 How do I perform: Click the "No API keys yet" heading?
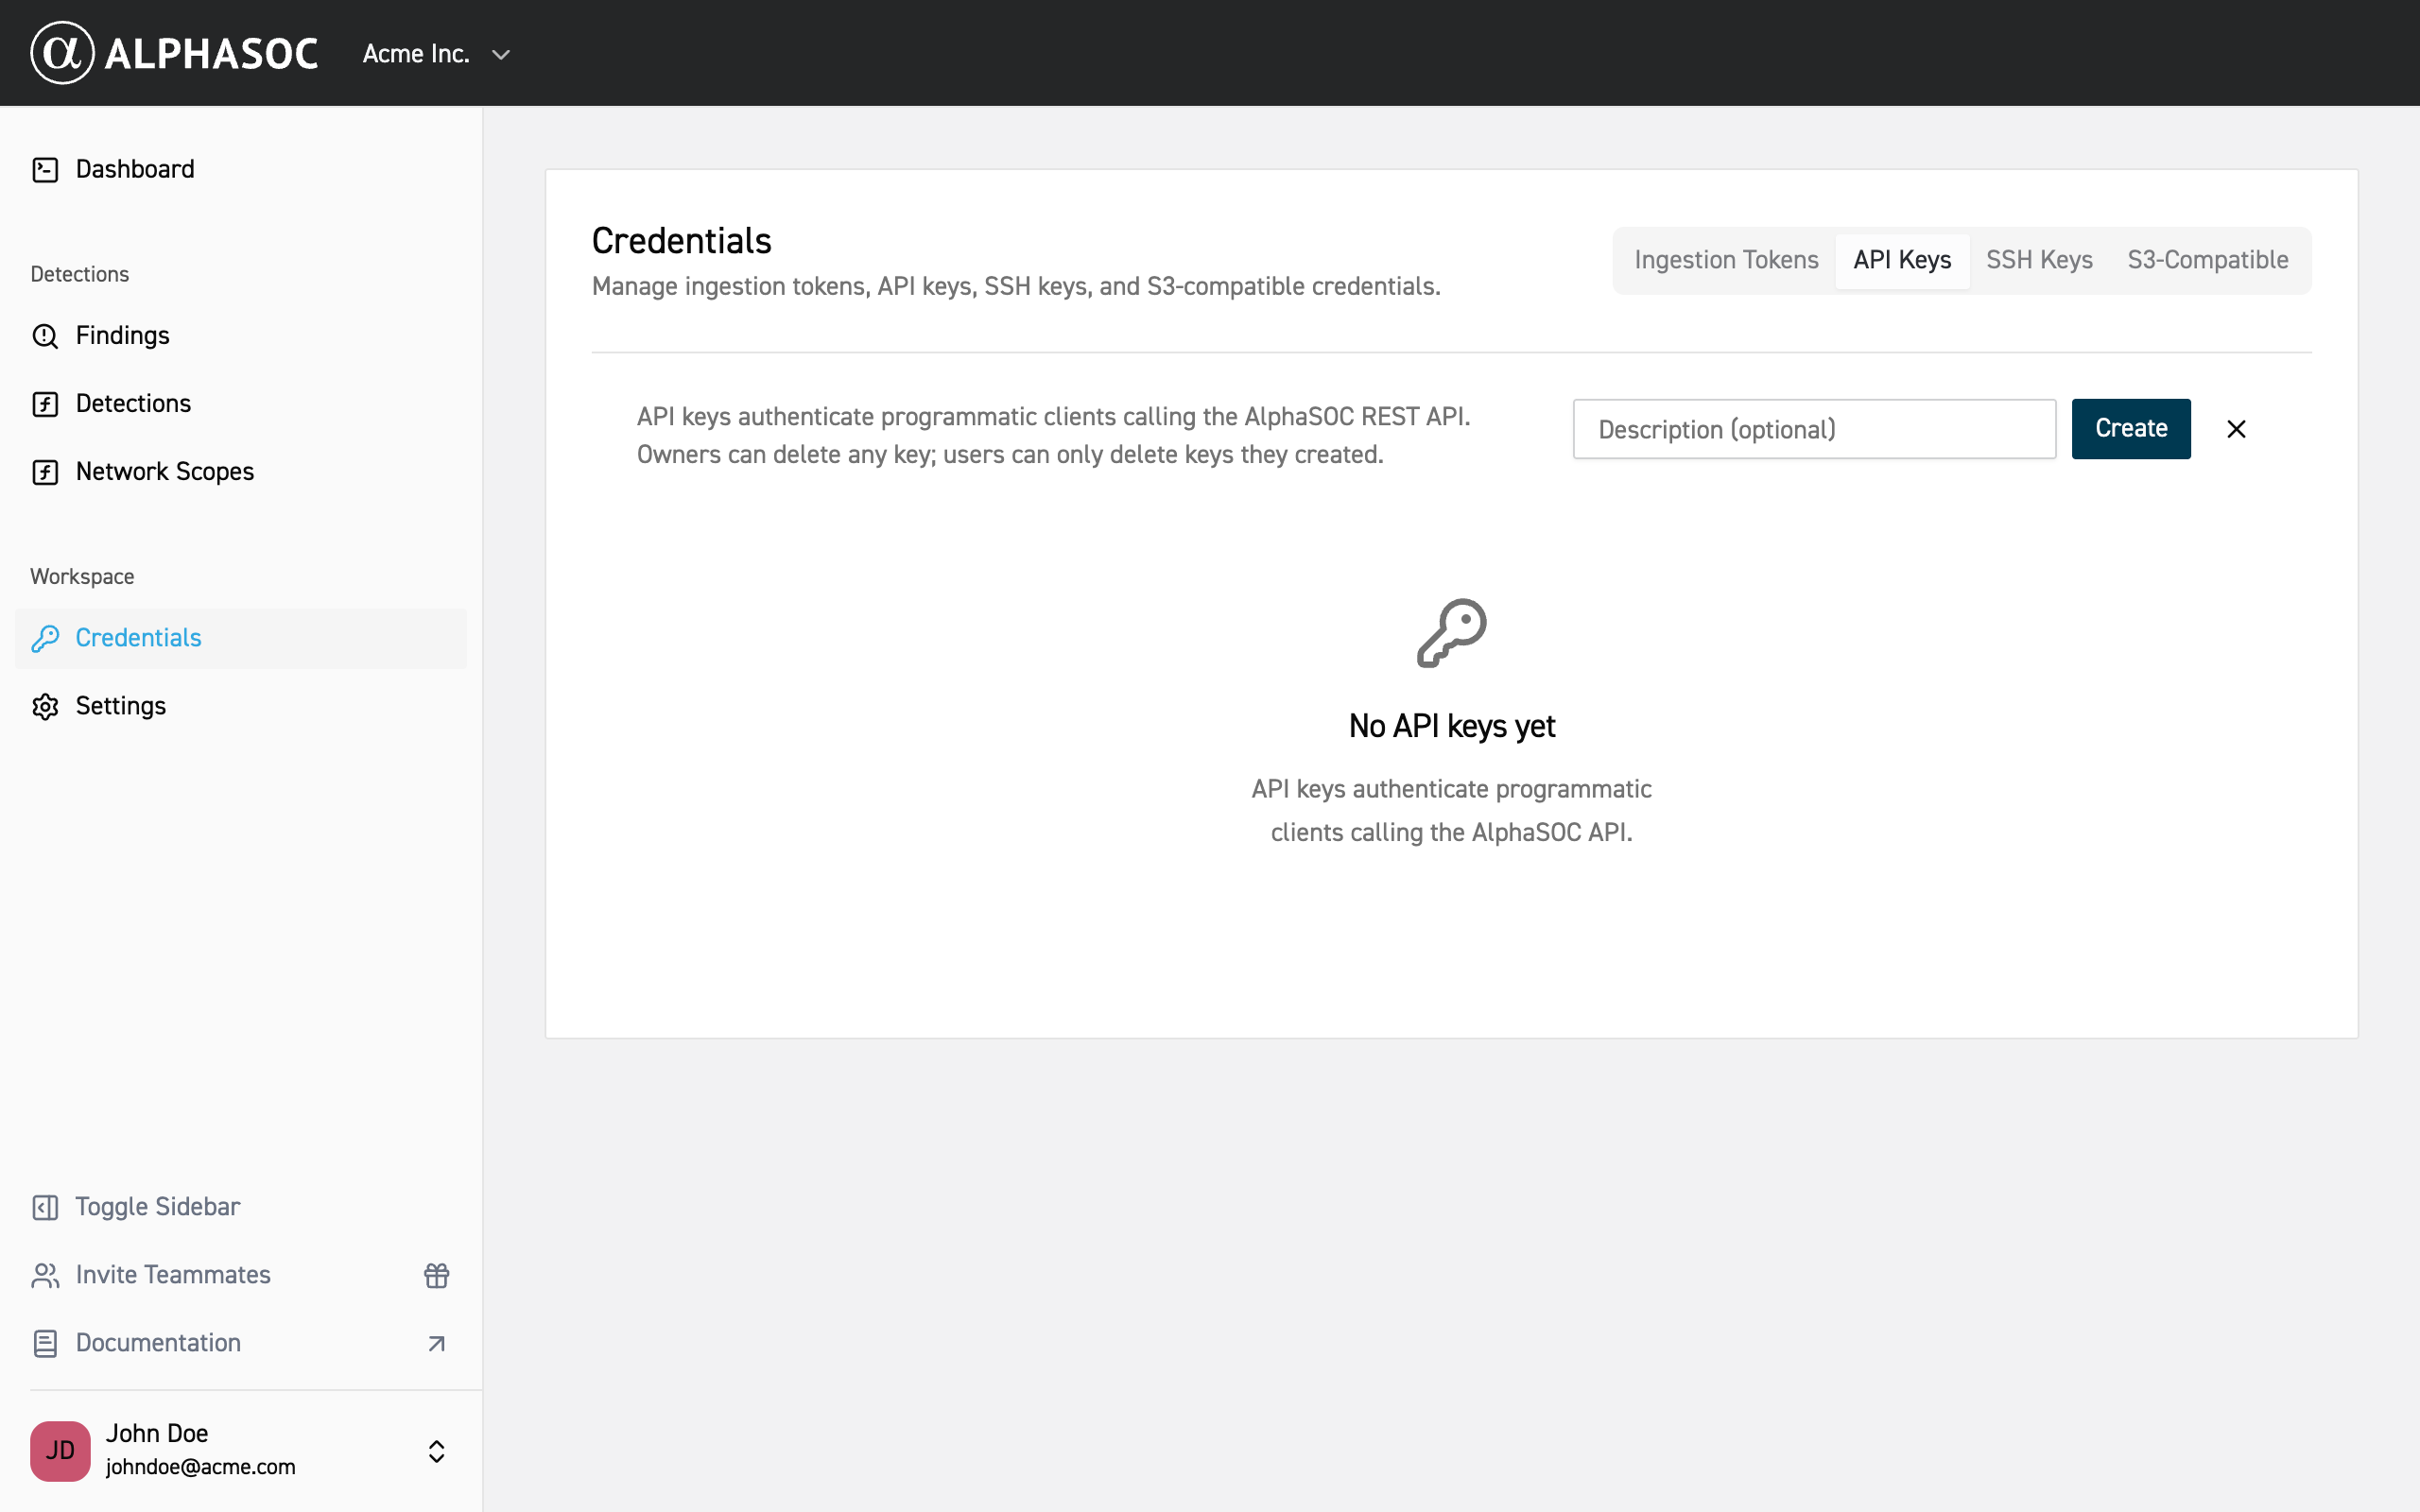coord(1452,726)
